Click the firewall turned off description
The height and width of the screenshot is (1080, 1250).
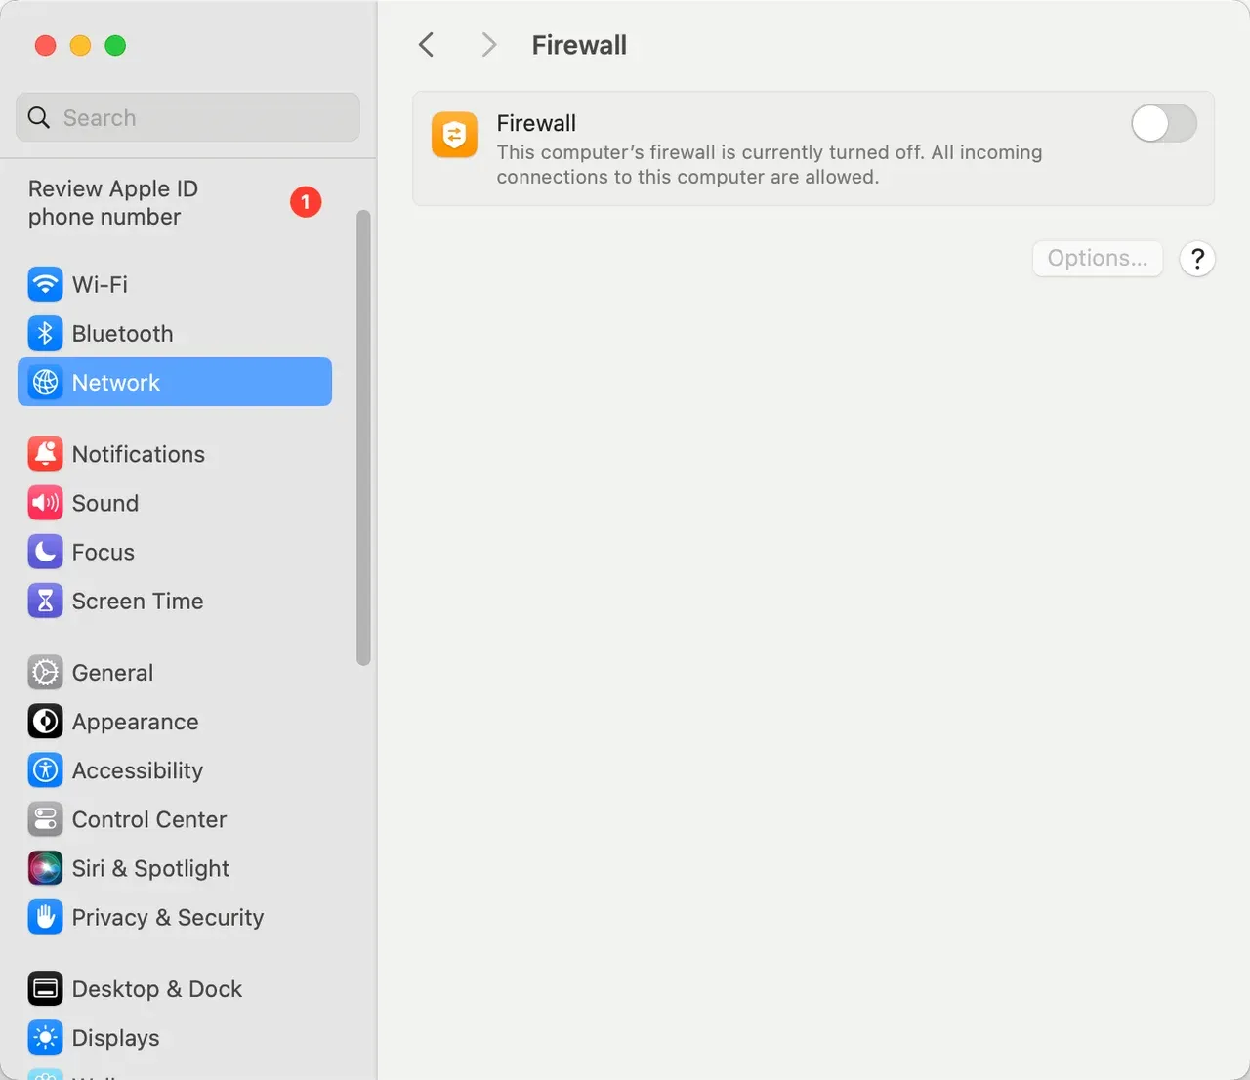click(x=770, y=164)
